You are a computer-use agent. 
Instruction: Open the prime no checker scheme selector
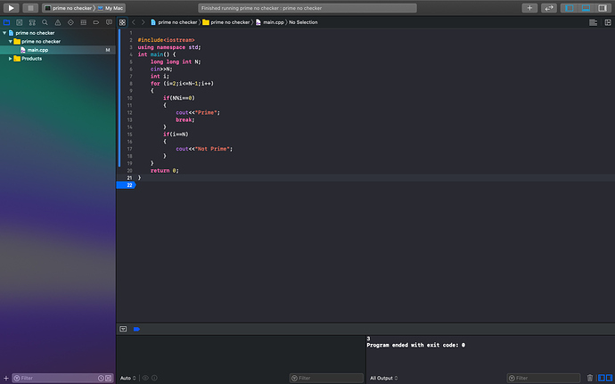click(69, 8)
